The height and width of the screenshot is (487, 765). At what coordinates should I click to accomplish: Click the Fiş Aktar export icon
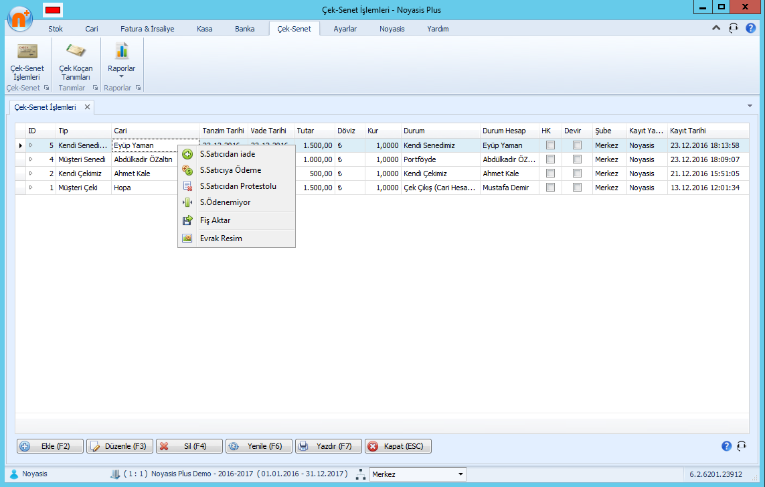187,220
